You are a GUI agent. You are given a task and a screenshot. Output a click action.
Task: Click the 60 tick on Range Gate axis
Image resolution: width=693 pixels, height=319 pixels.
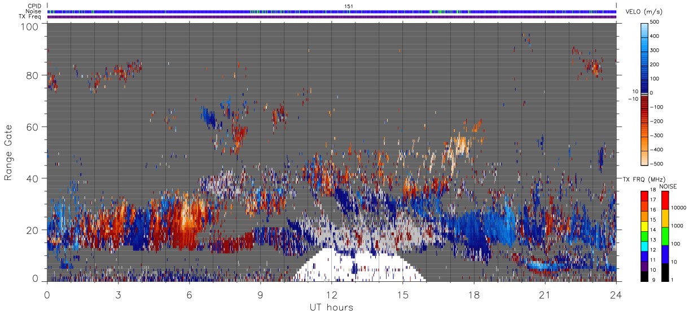(x=32, y=127)
